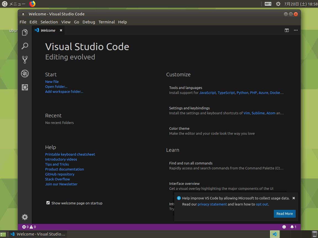The height and width of the screenshot is (238, 318).
Task: Select the Welcome editor tab
Action: [48, 30]
